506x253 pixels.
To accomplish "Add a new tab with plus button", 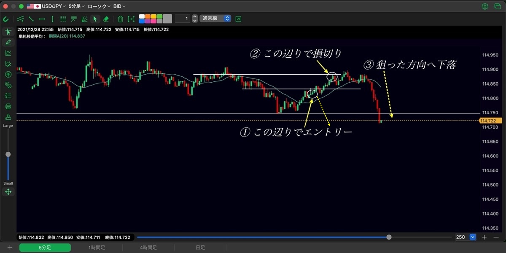I will (10, 248).
